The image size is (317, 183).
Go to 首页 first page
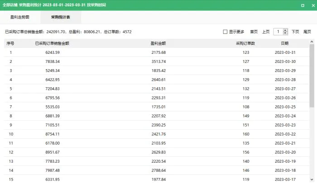(x=254, y=32)
